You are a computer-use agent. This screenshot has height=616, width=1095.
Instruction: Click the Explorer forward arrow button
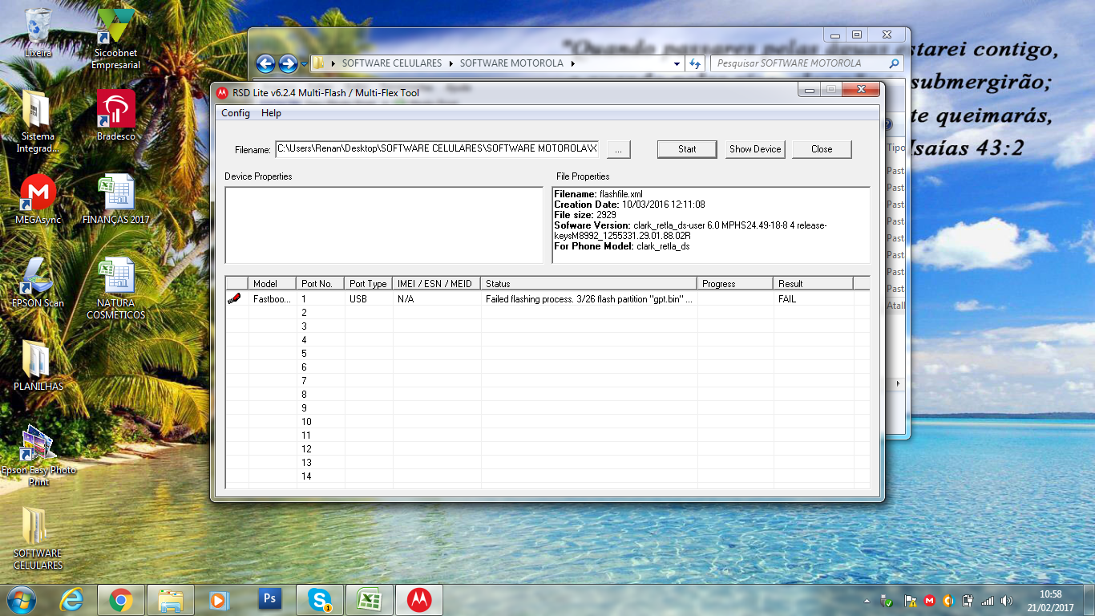click(x=288, y=63)
